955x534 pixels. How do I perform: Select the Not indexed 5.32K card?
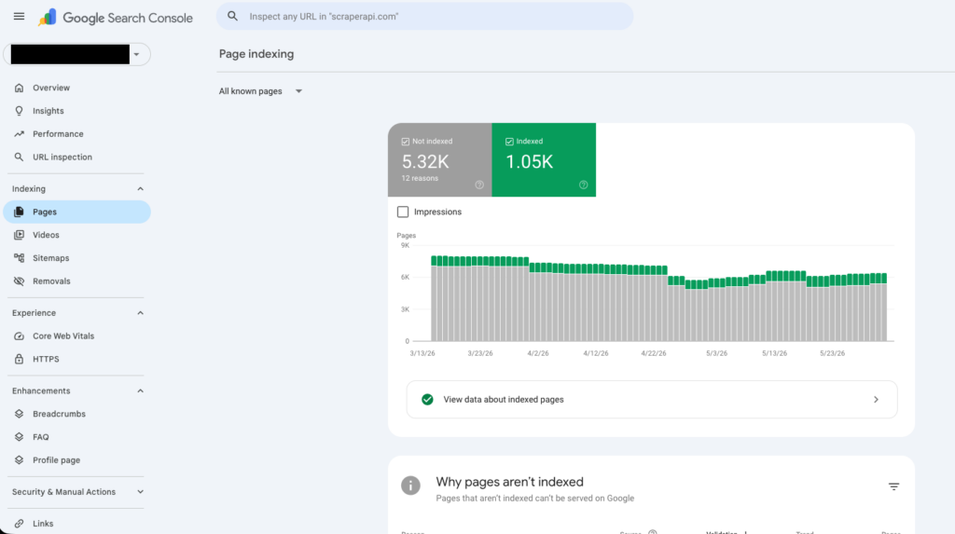tap(440, 159)
